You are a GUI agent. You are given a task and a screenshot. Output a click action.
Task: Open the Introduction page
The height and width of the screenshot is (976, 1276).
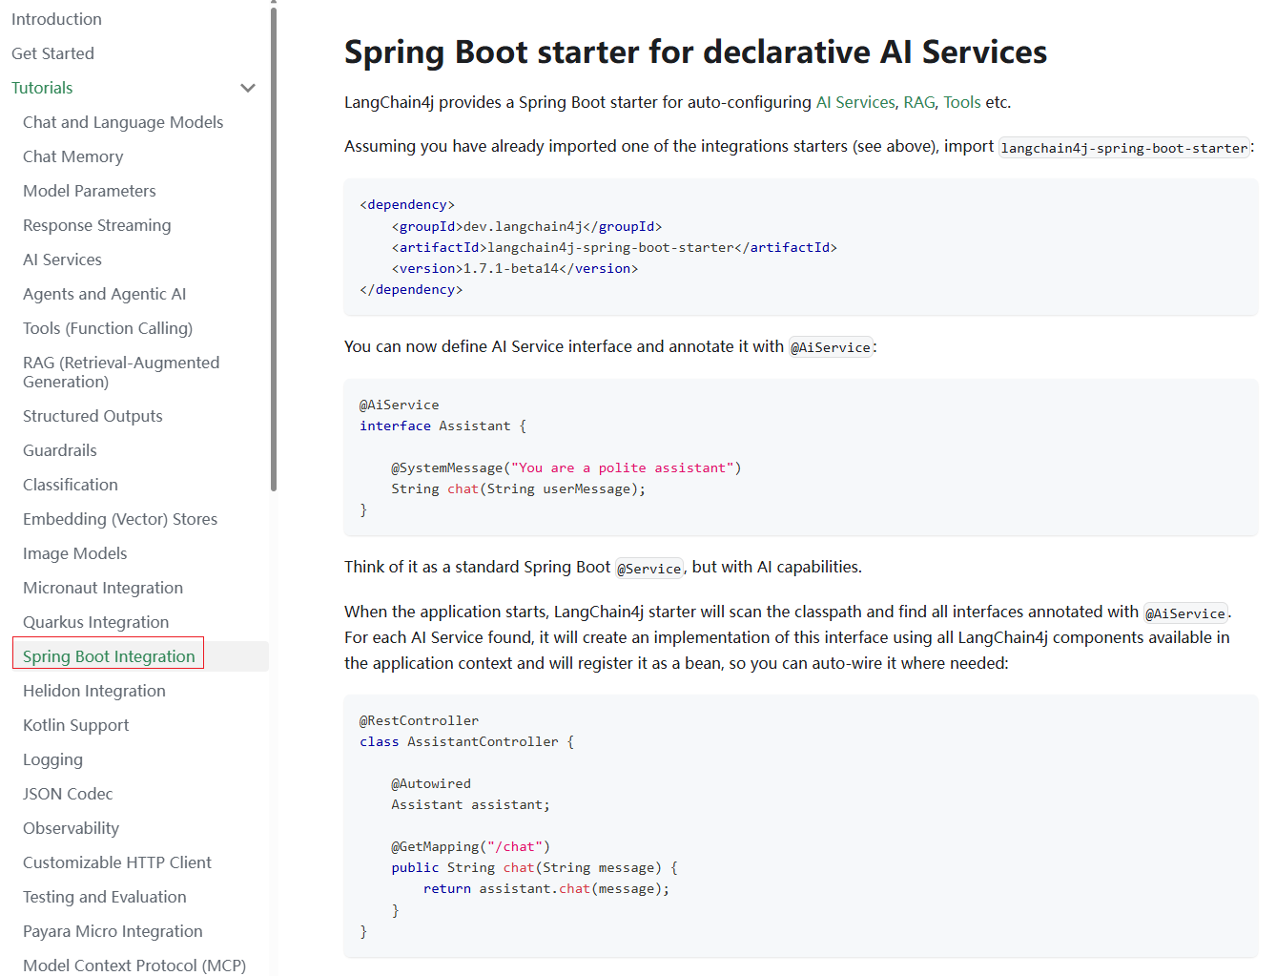56,19
